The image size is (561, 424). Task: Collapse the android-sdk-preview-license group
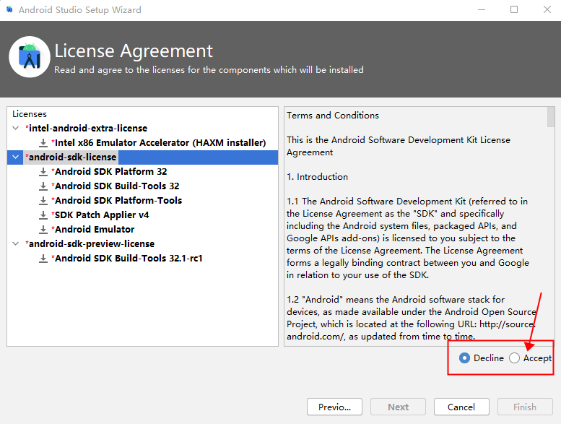pyautogui.click(x=17, y=244)
